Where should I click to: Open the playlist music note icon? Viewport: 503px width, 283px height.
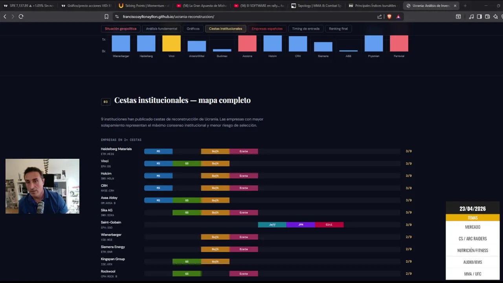(x=471, y=17)
